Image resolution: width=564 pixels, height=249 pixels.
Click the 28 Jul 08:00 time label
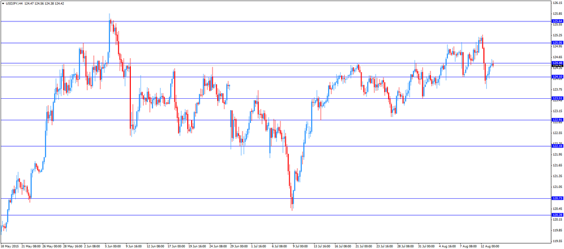click(x=407, y=246)
